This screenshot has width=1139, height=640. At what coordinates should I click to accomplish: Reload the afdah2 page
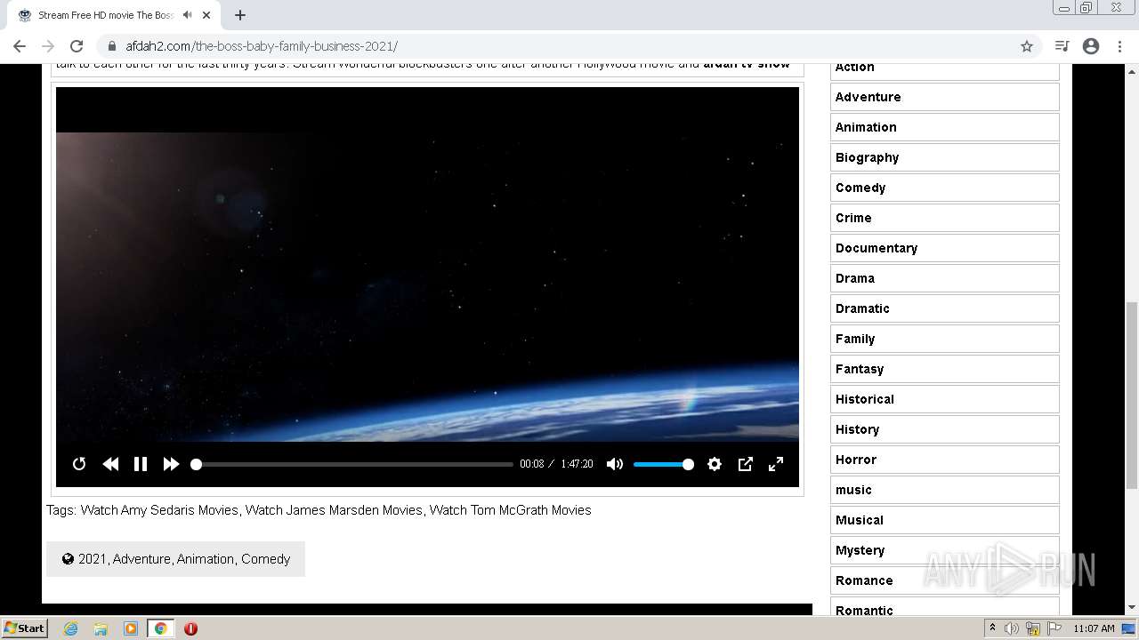[x=77, y=46]
